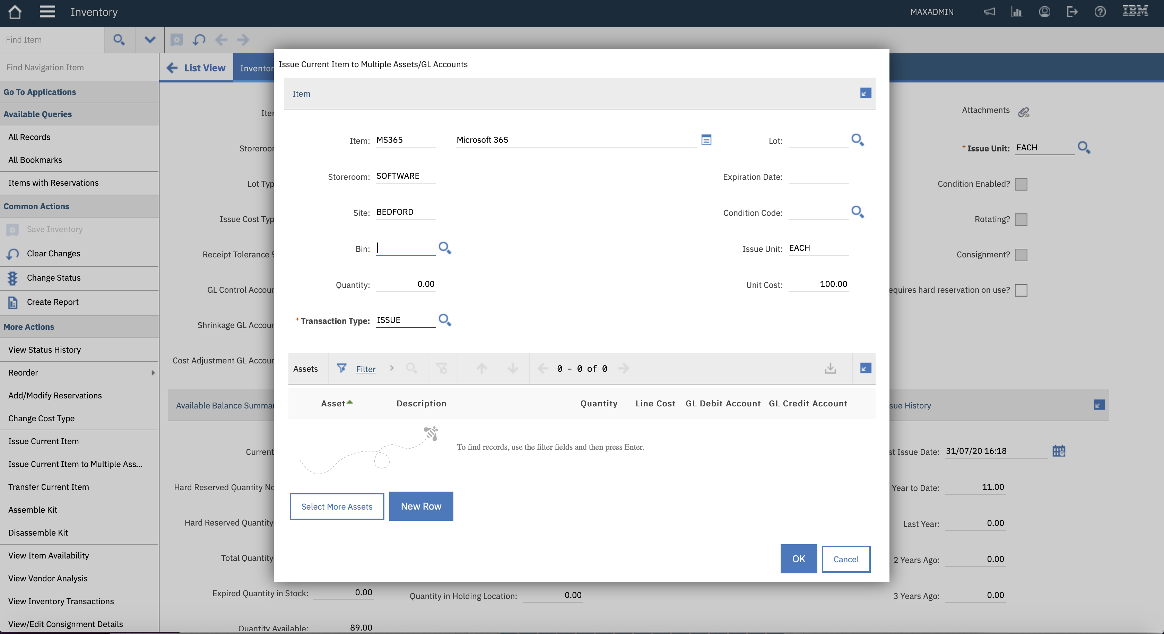Open the Condition Code lookup icon
Image resolution: width=1164 pixels, height=634 pixels.
[857, 212]
